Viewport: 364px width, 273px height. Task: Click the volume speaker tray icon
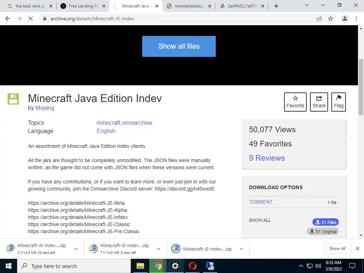tap(318, 266)
